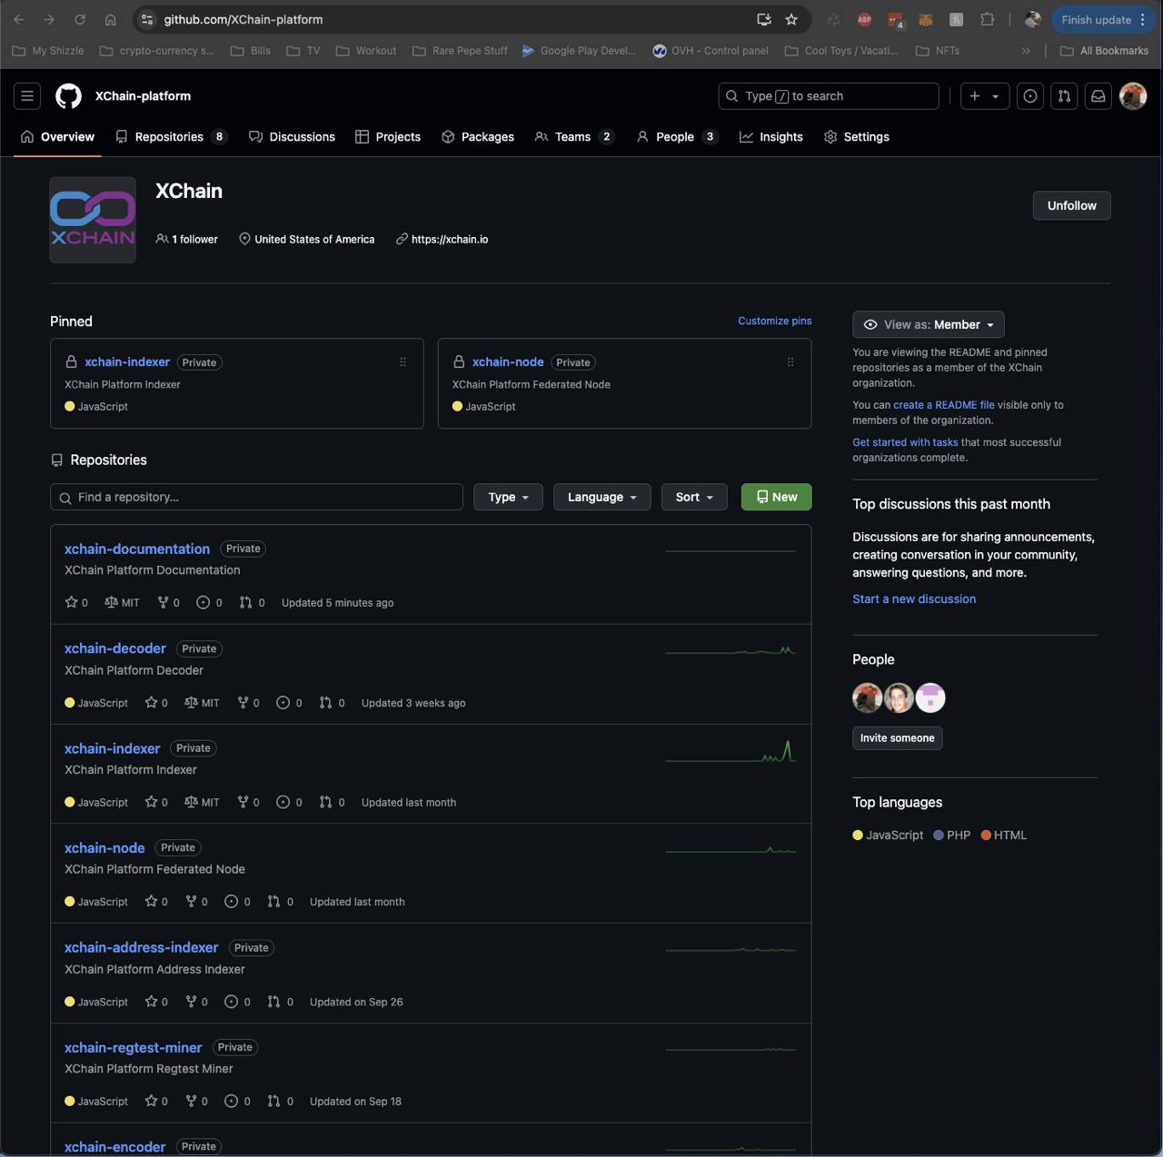This screenshot has height=1157, width=1163.
Task: Click the install app icon in address bar
Action: pos(764,19)
